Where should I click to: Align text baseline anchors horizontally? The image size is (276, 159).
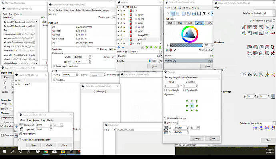[273, 27]
